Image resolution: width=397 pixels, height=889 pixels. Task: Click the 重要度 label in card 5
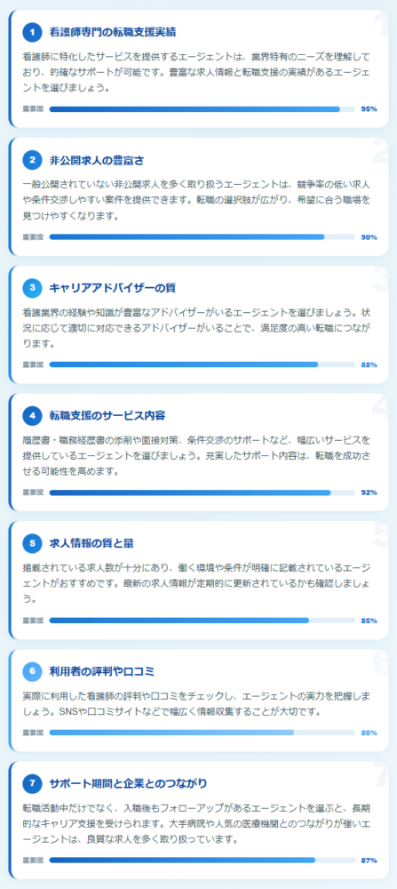tap(33, 621)
